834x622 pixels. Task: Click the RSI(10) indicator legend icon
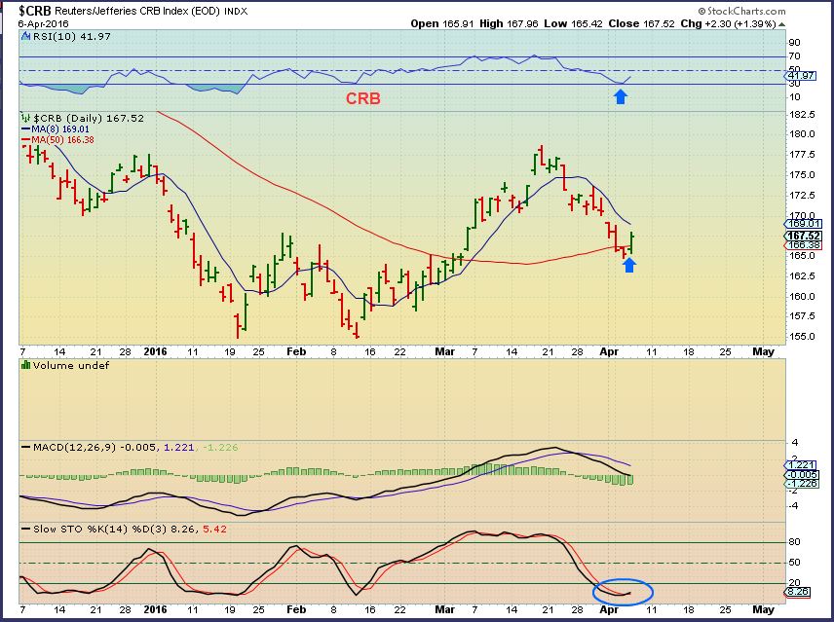click(x=25, y=37)
